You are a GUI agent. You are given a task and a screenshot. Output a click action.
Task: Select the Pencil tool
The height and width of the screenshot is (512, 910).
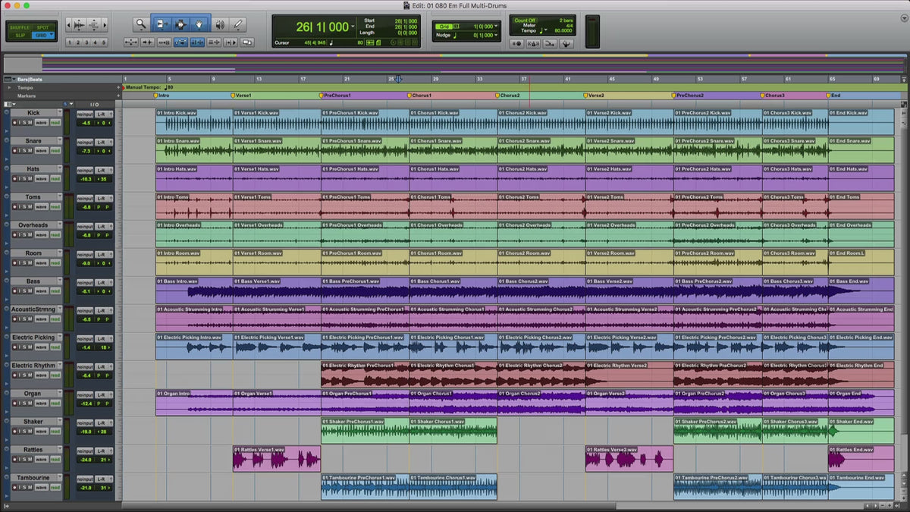coord(239,24)
